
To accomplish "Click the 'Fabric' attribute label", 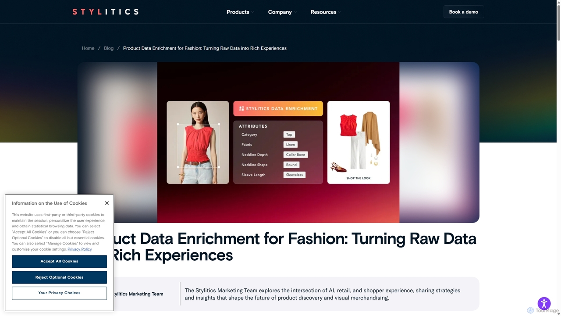I will (x=247, y=144).
